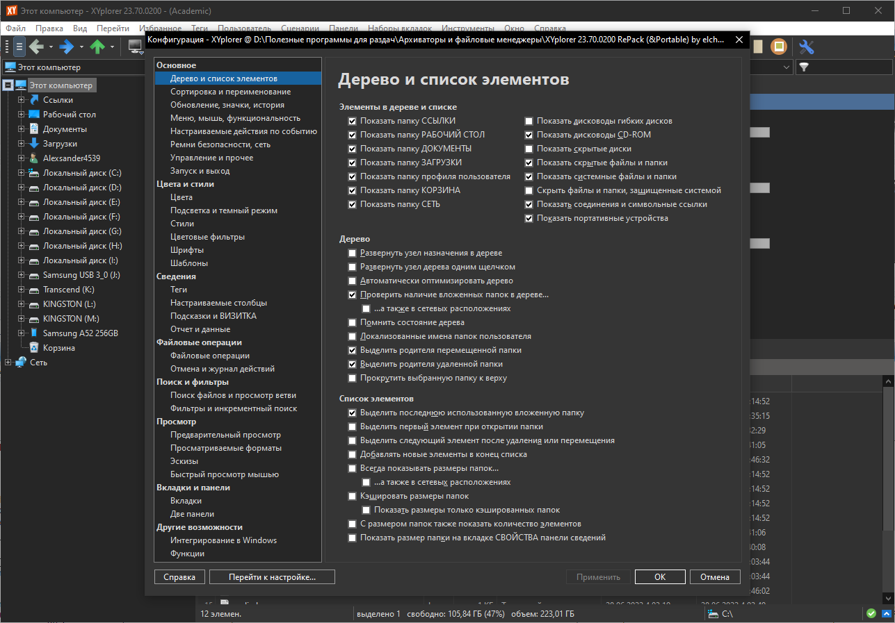Select Samsung A52 256GB device
895x623 pixels.
(x=81, y=333)
